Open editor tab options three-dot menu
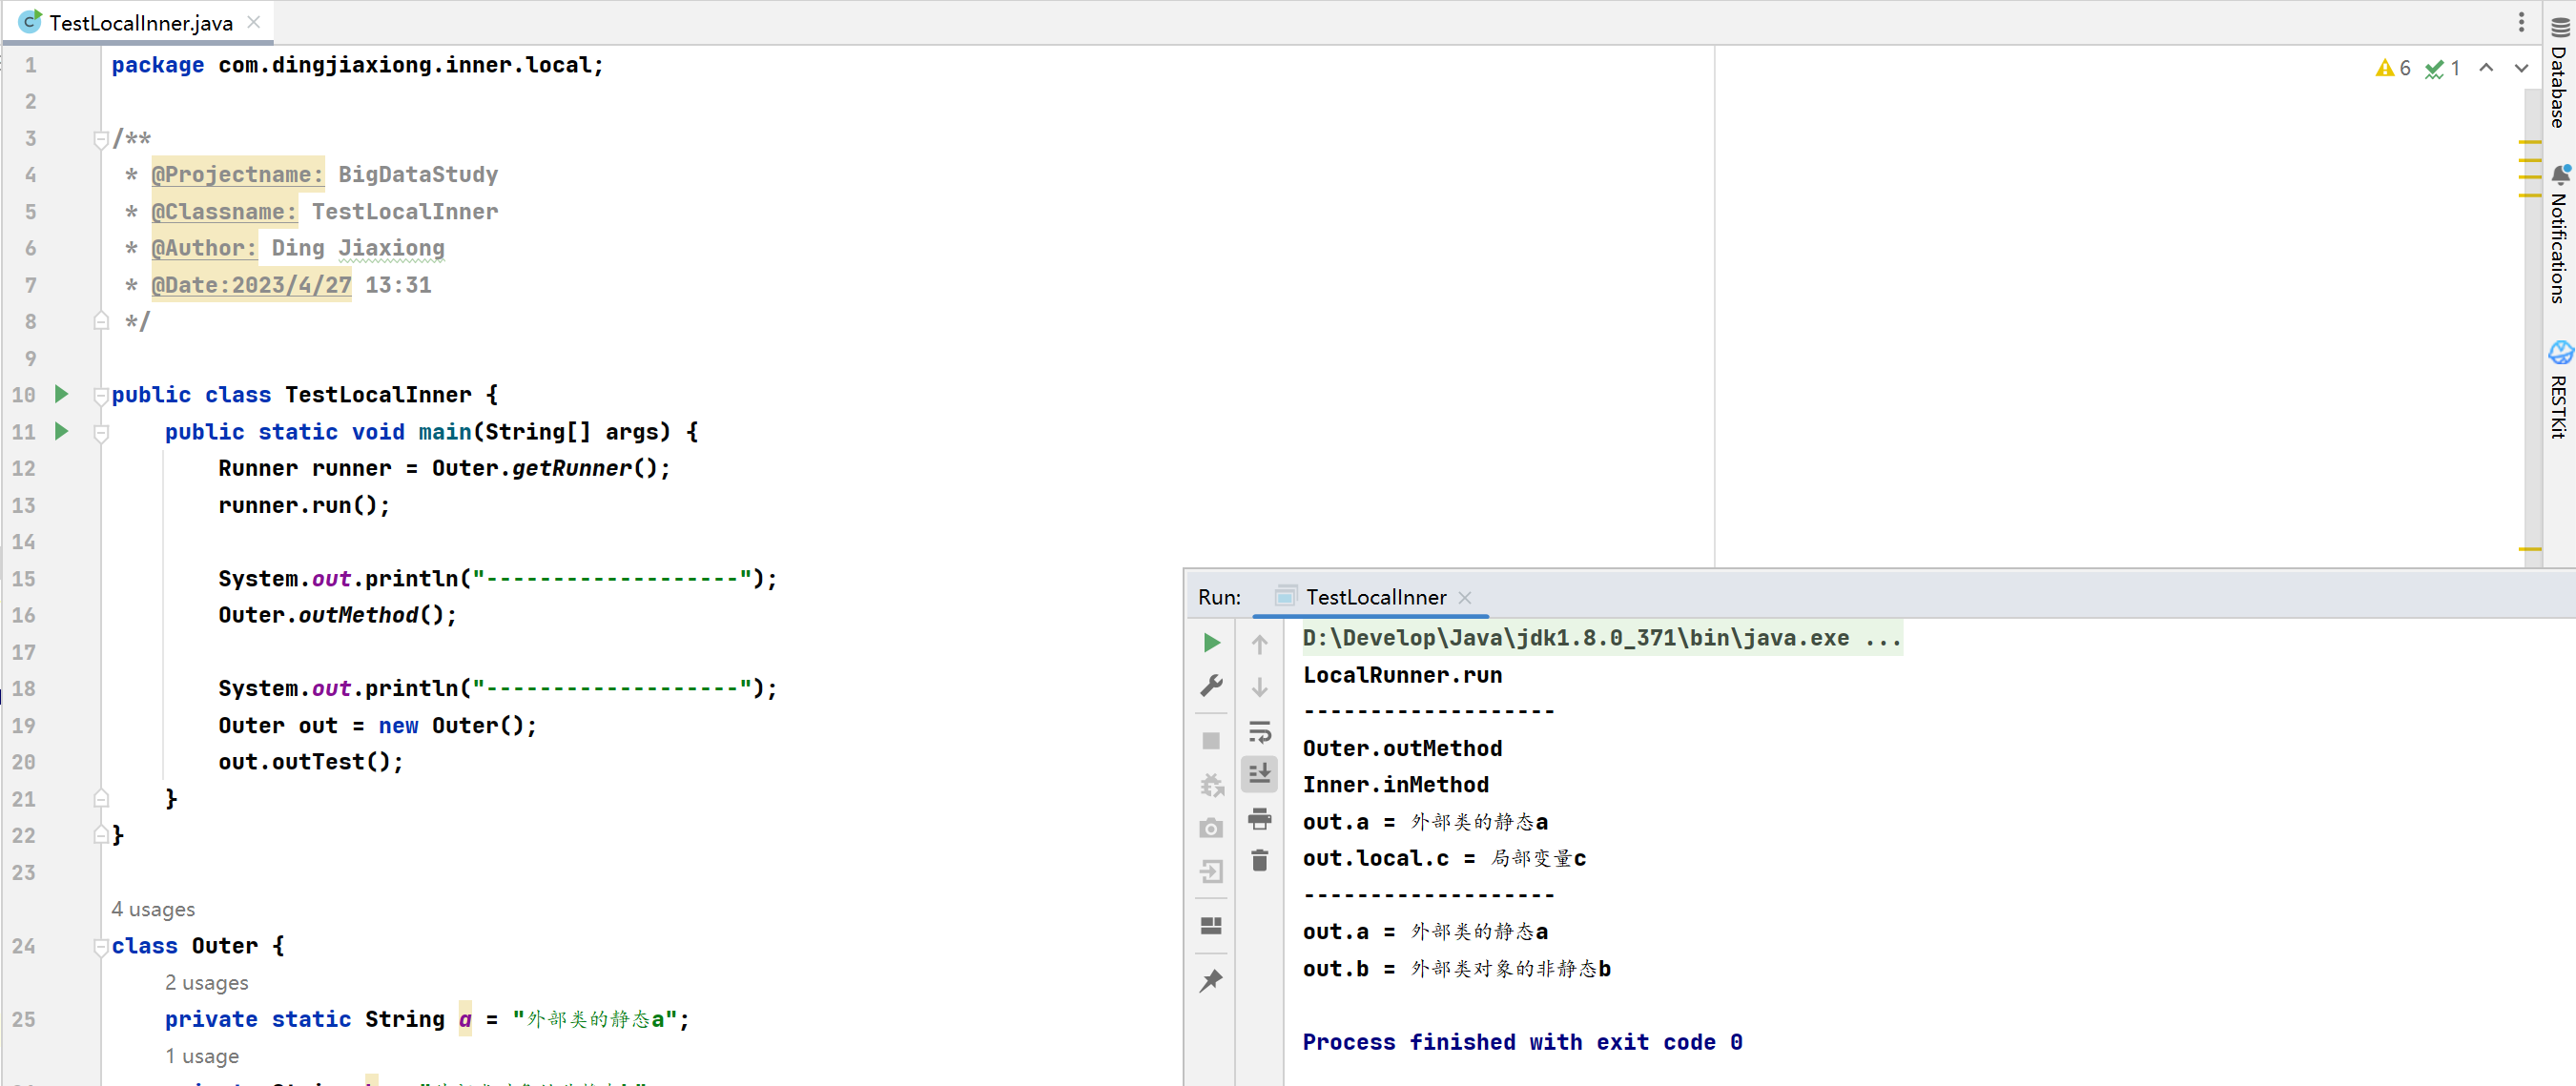 coord(2522,22)
